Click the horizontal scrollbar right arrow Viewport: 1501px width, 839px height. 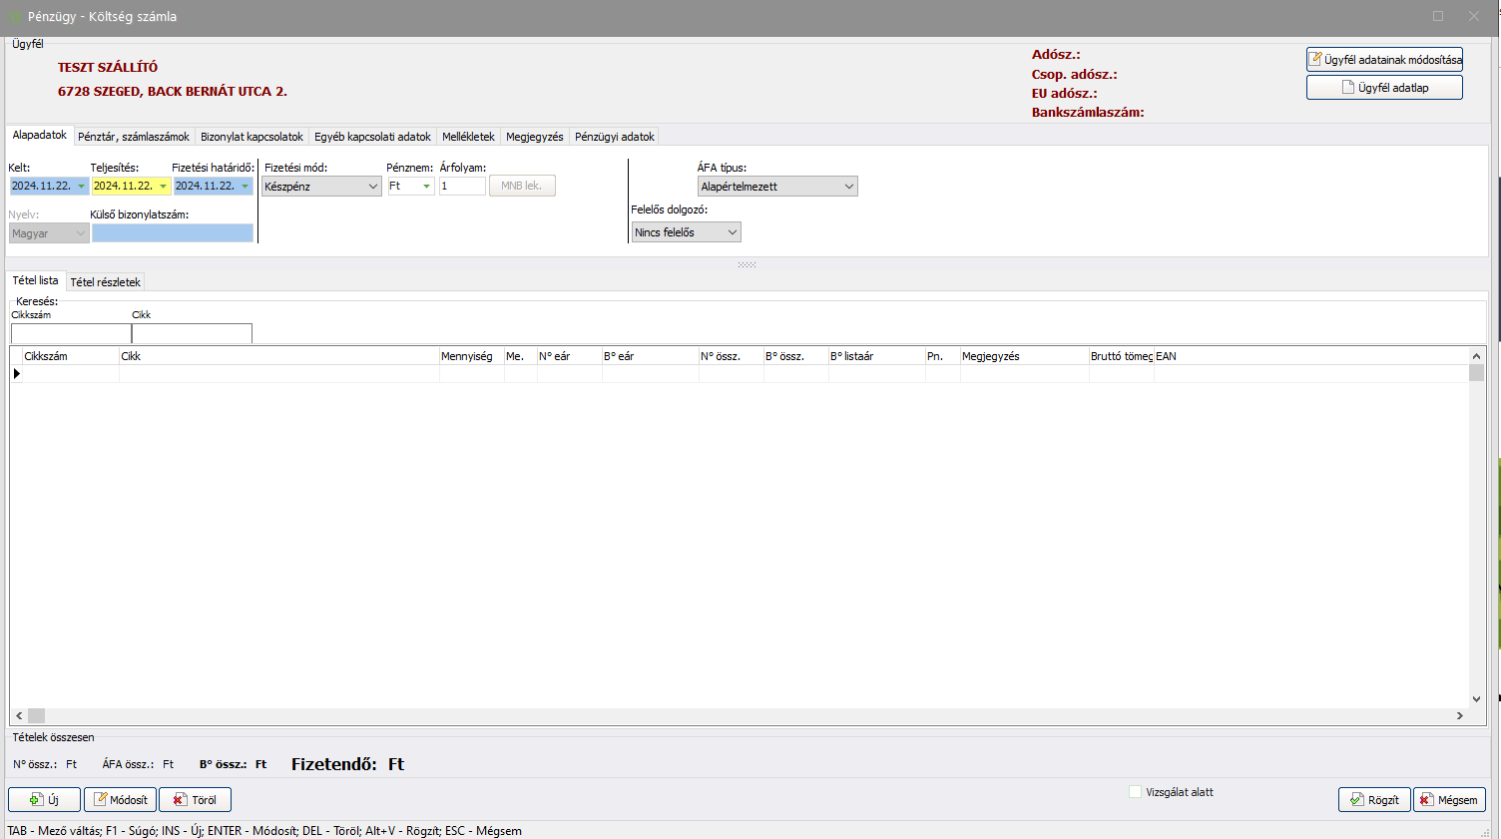[1459, 716]
